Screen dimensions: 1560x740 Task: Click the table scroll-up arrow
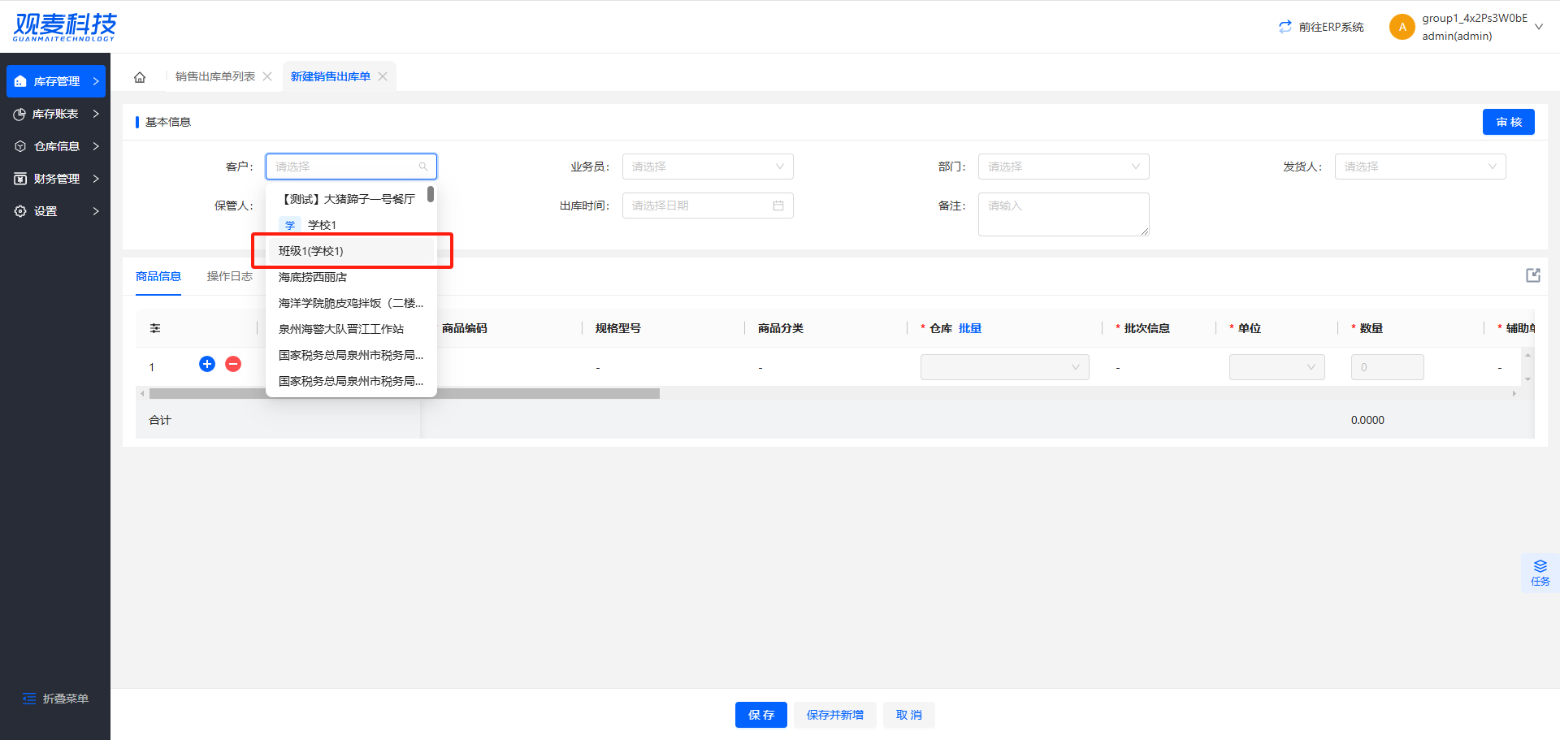click(1527, 355)
